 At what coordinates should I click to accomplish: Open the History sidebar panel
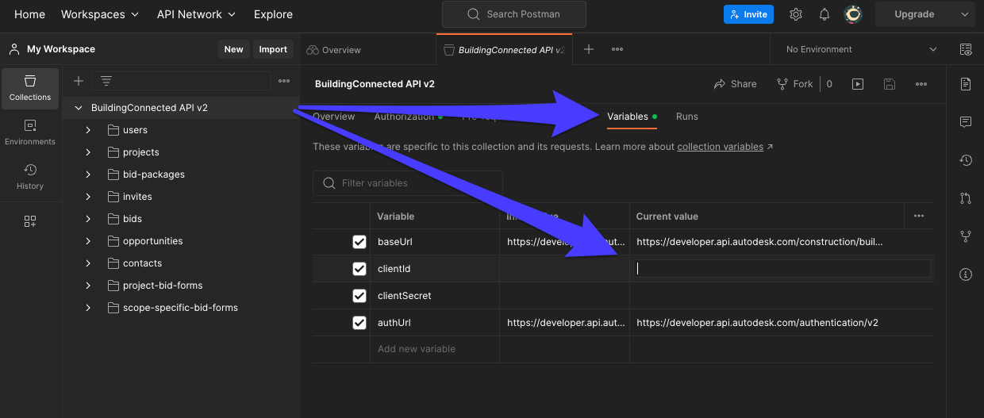click(30, 177)
